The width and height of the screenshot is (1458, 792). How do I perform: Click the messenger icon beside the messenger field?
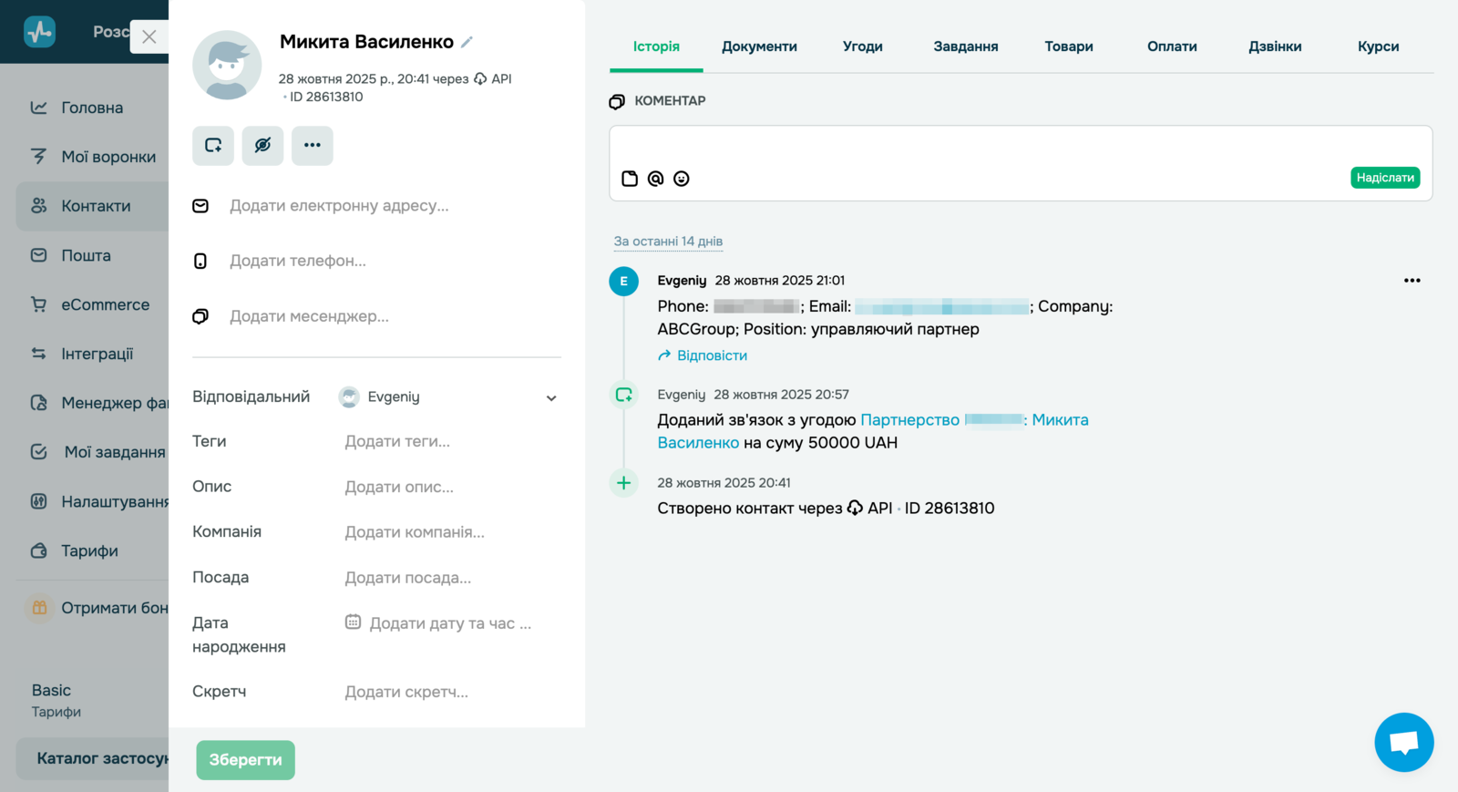pos(200,316)
